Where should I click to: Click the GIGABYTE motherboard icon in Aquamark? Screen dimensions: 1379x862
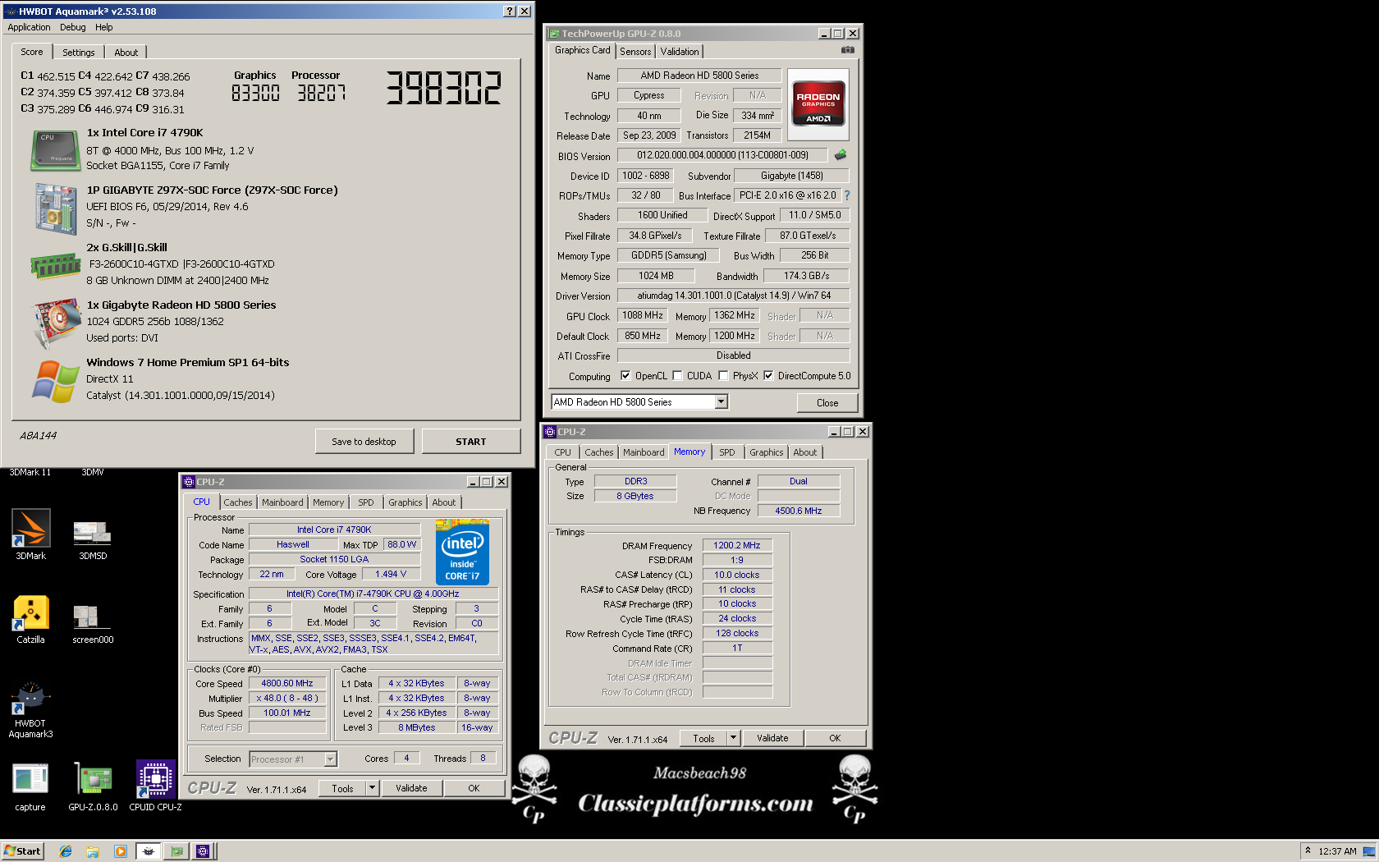(x=56, y=208)
